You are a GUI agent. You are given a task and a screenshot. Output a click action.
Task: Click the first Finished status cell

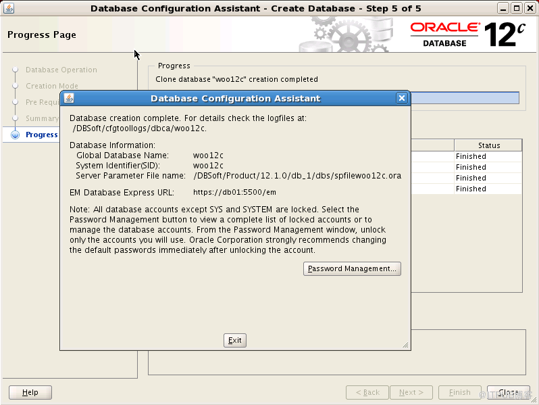coord(488,157)
